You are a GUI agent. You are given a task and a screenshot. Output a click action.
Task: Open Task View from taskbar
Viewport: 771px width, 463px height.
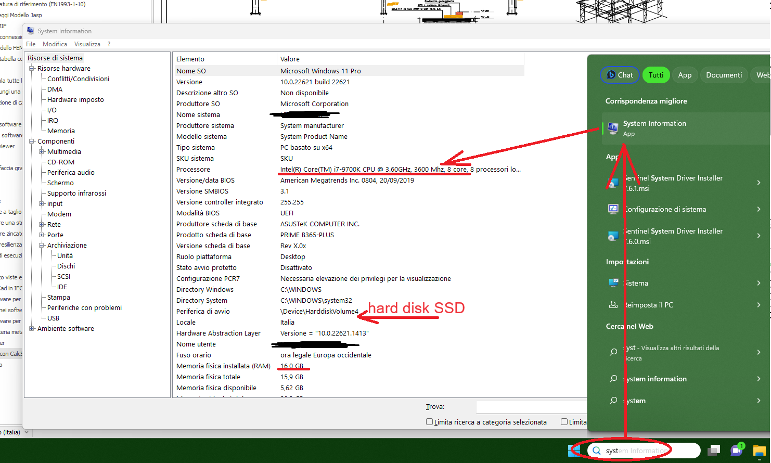click(714, 451)
